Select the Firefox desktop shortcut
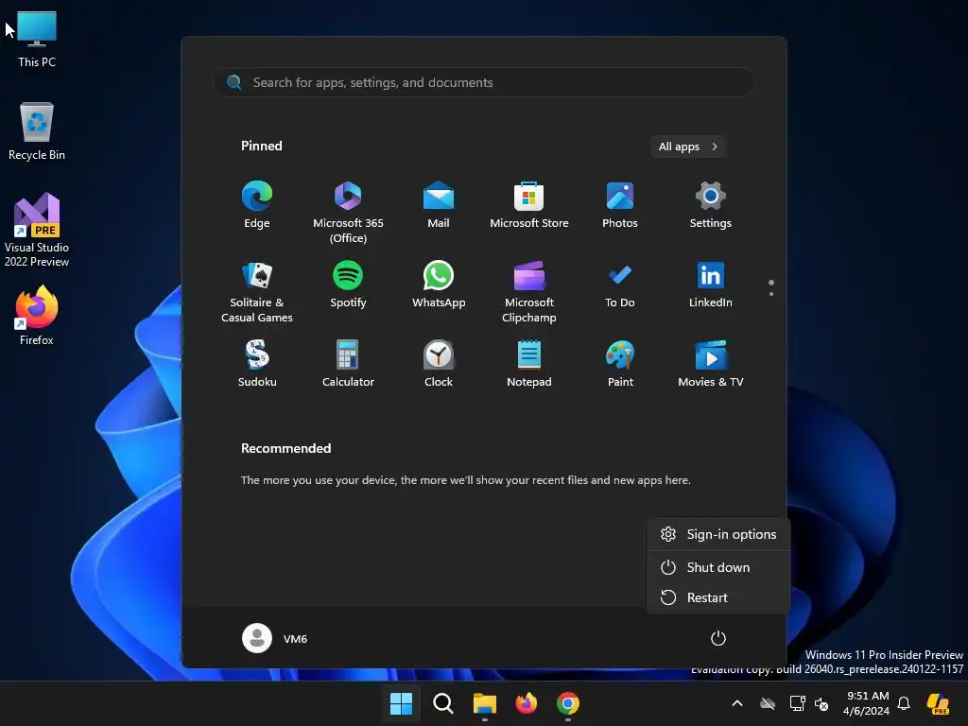The height and width of the screenshot is (726, 968). coord(37,316)
